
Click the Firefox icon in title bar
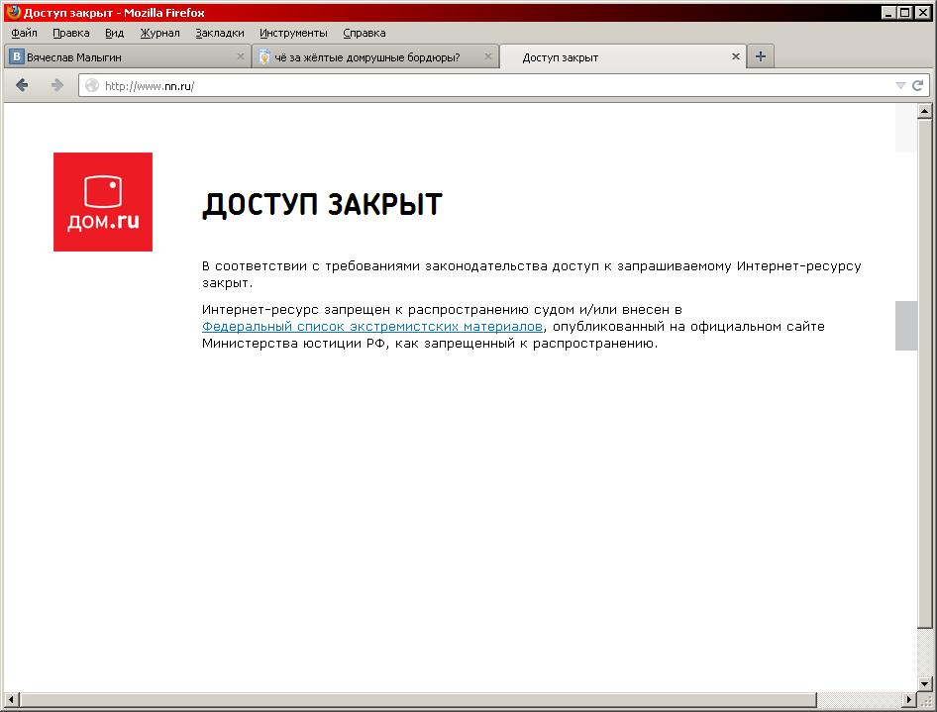click(13, 12)
